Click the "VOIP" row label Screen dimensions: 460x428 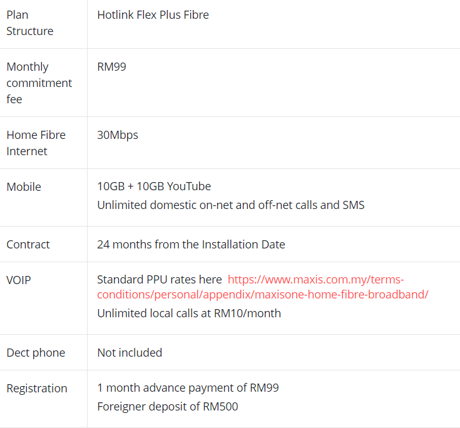(x=19, y=280)
